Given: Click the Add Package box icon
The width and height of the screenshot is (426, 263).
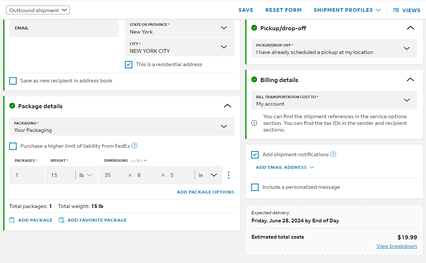Looking at the screenshot, I should [12, 220].
